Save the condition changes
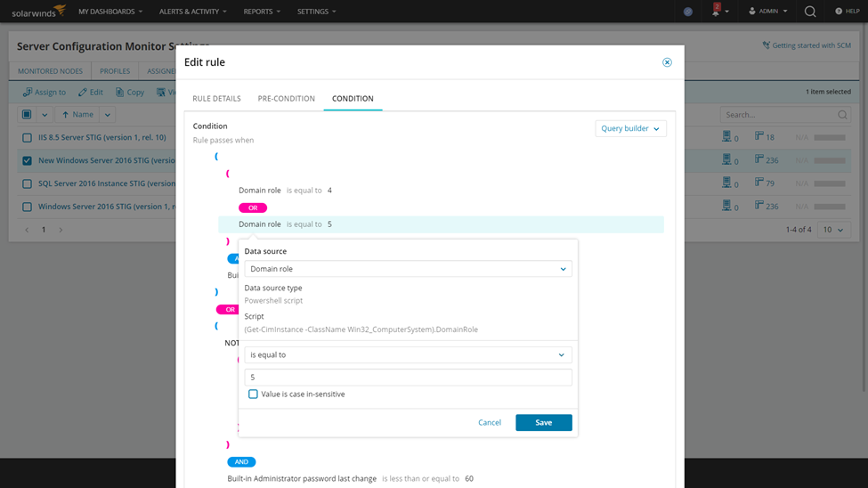The image size is (868, 488). click(544, 423)
